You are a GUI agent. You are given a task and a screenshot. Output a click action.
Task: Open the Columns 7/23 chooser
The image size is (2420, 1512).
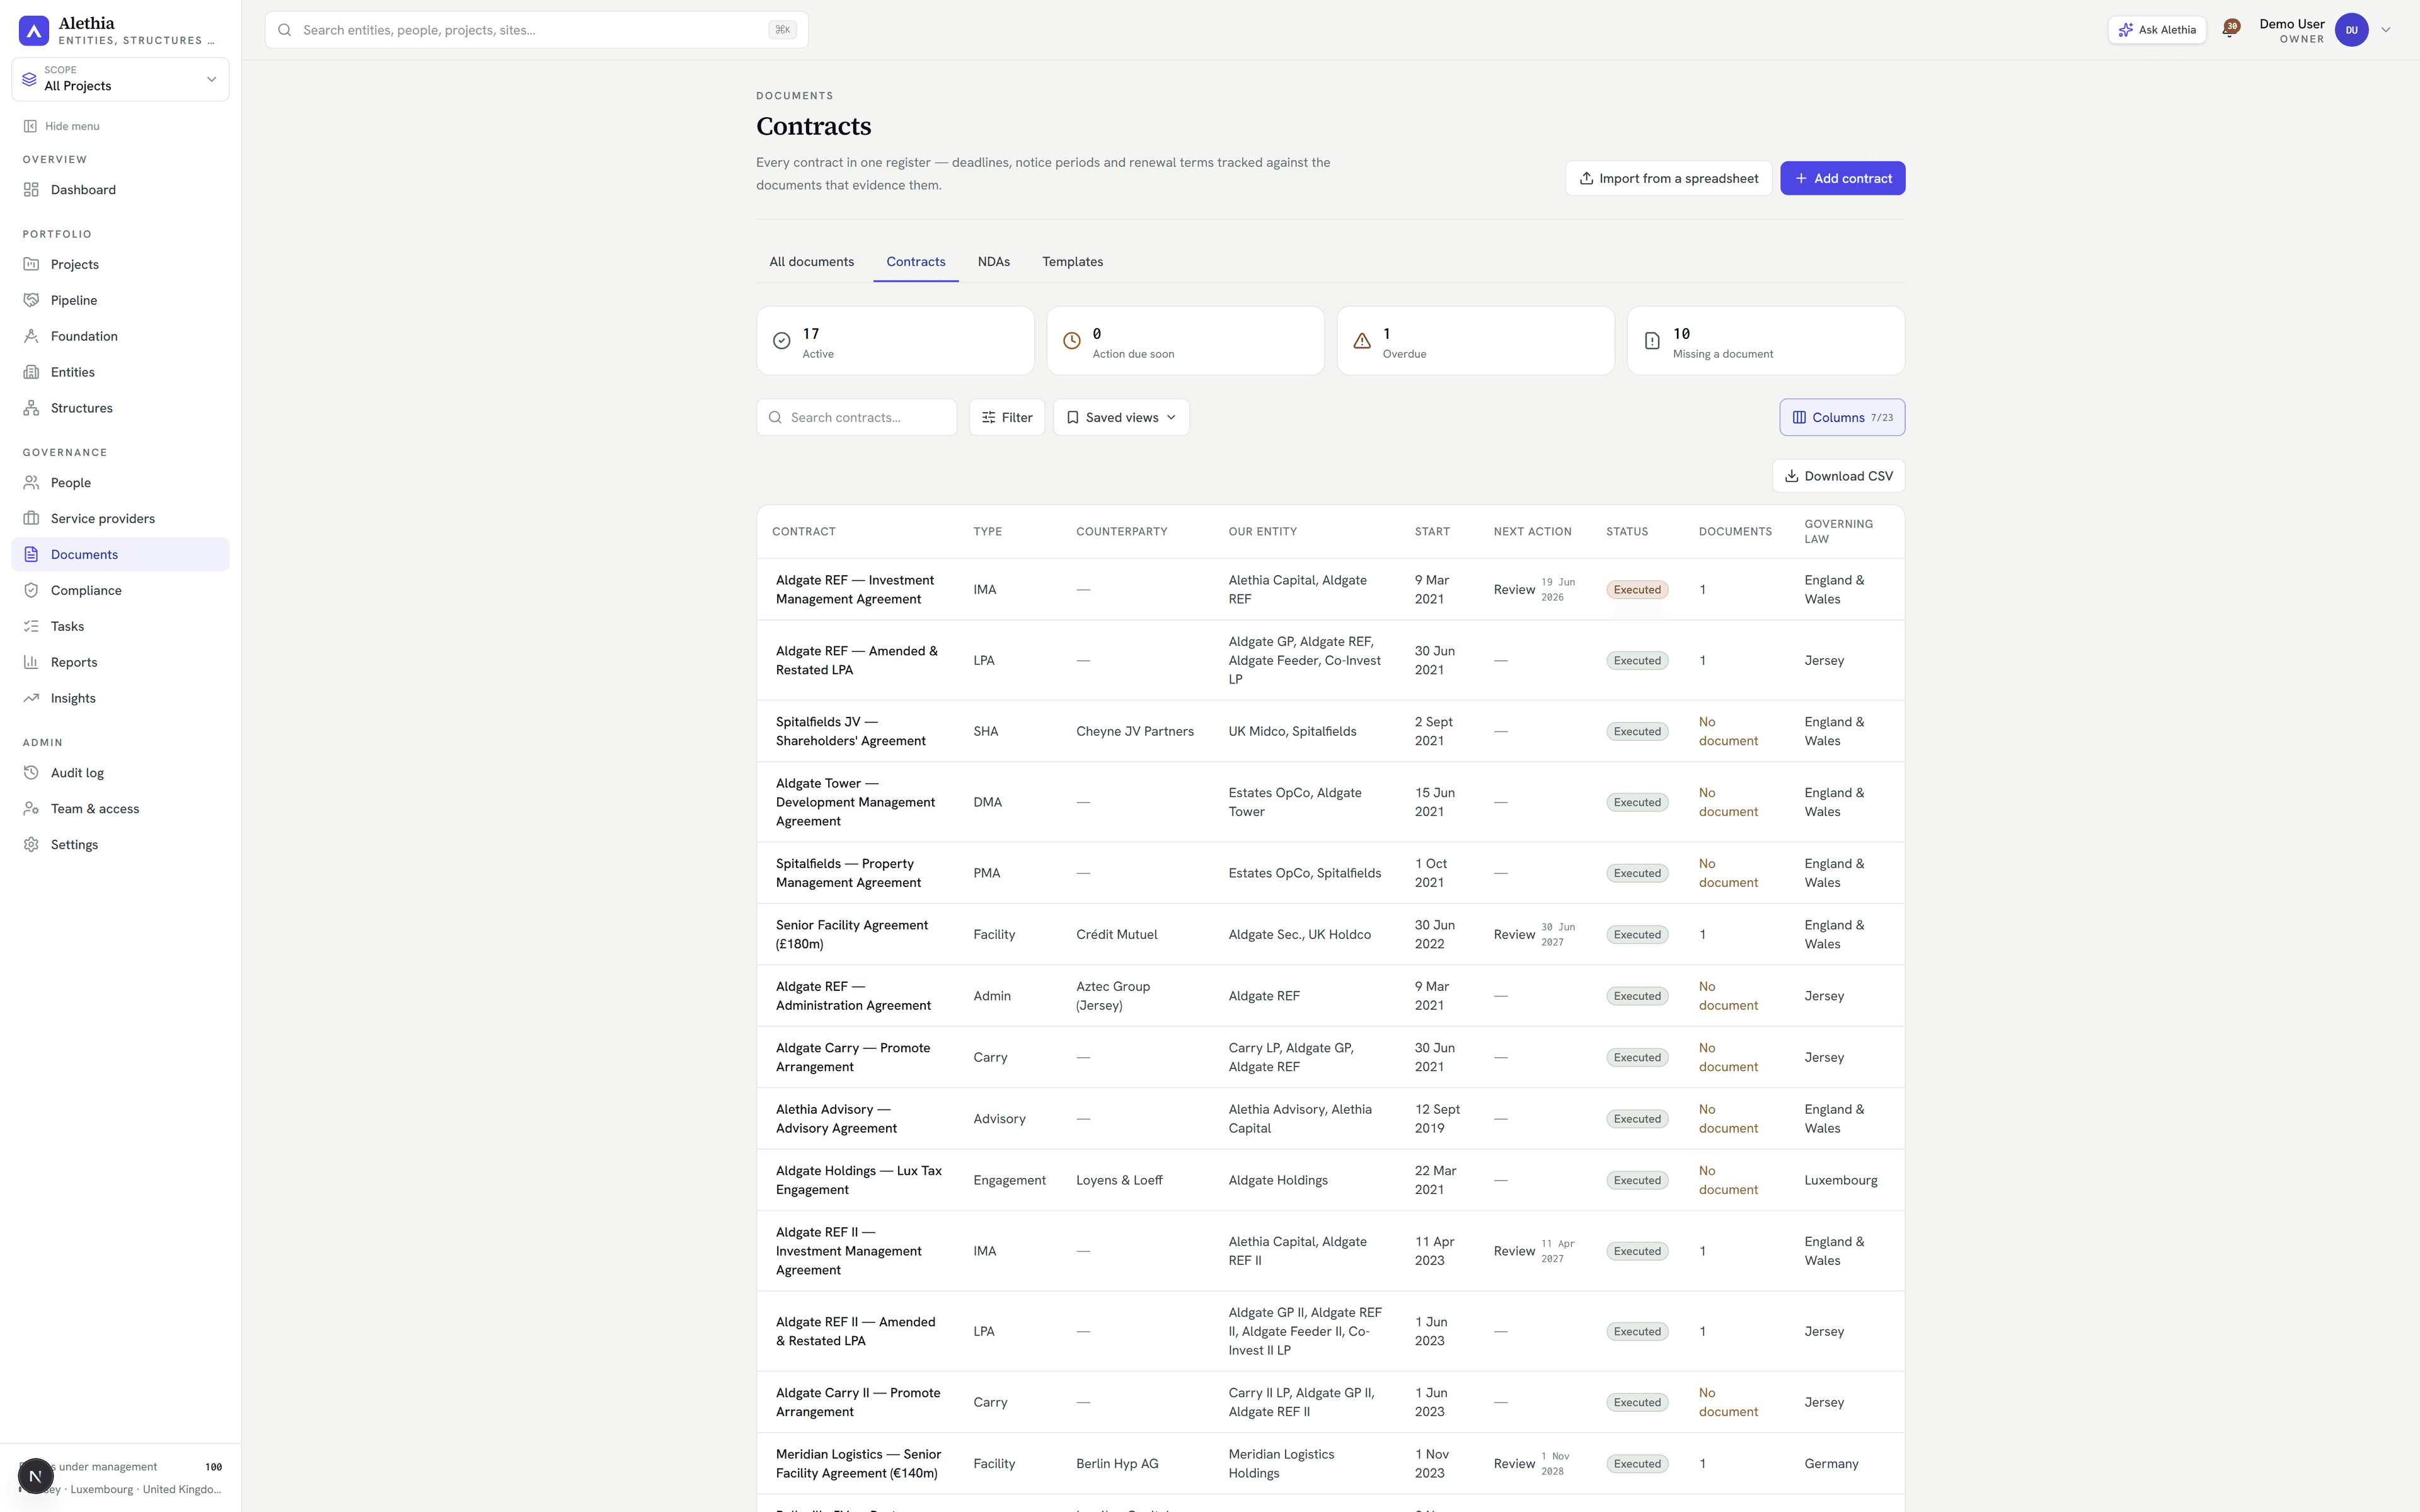pos(1842,418)
